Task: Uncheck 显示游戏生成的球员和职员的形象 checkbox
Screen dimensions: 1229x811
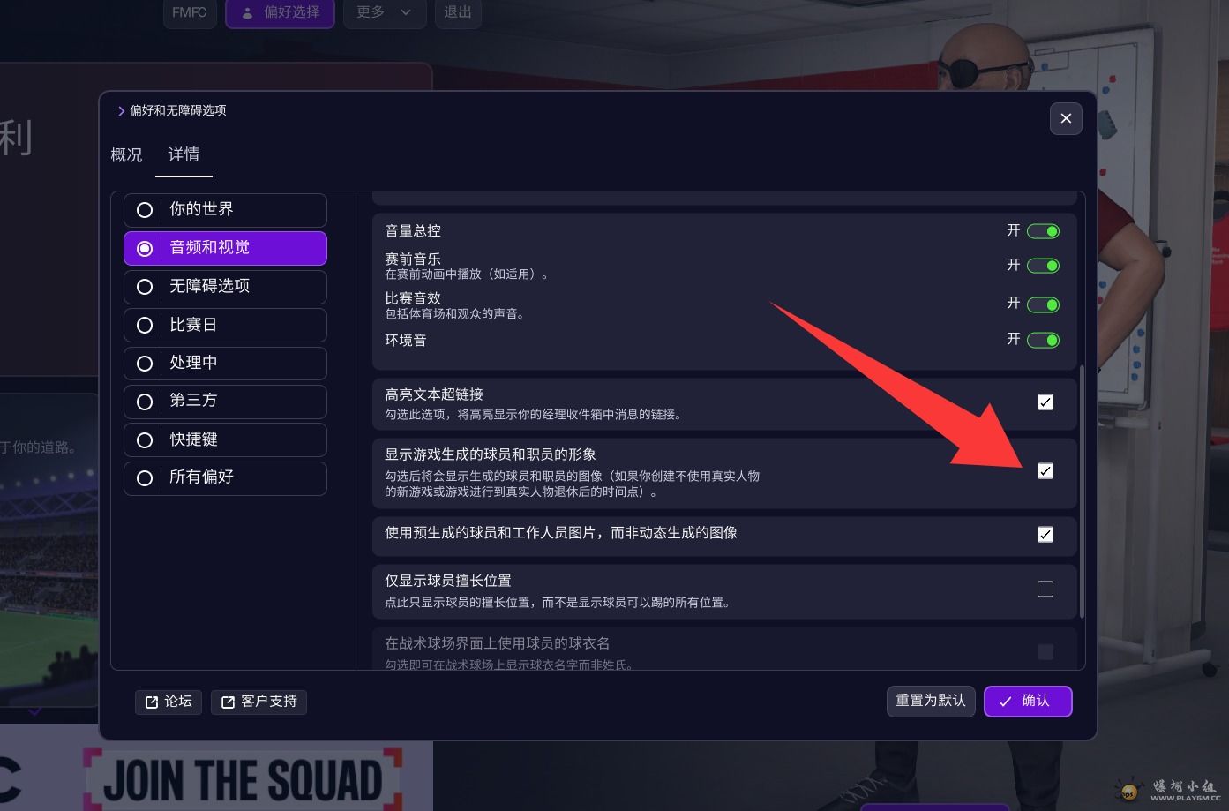Action: [1045, 471]
